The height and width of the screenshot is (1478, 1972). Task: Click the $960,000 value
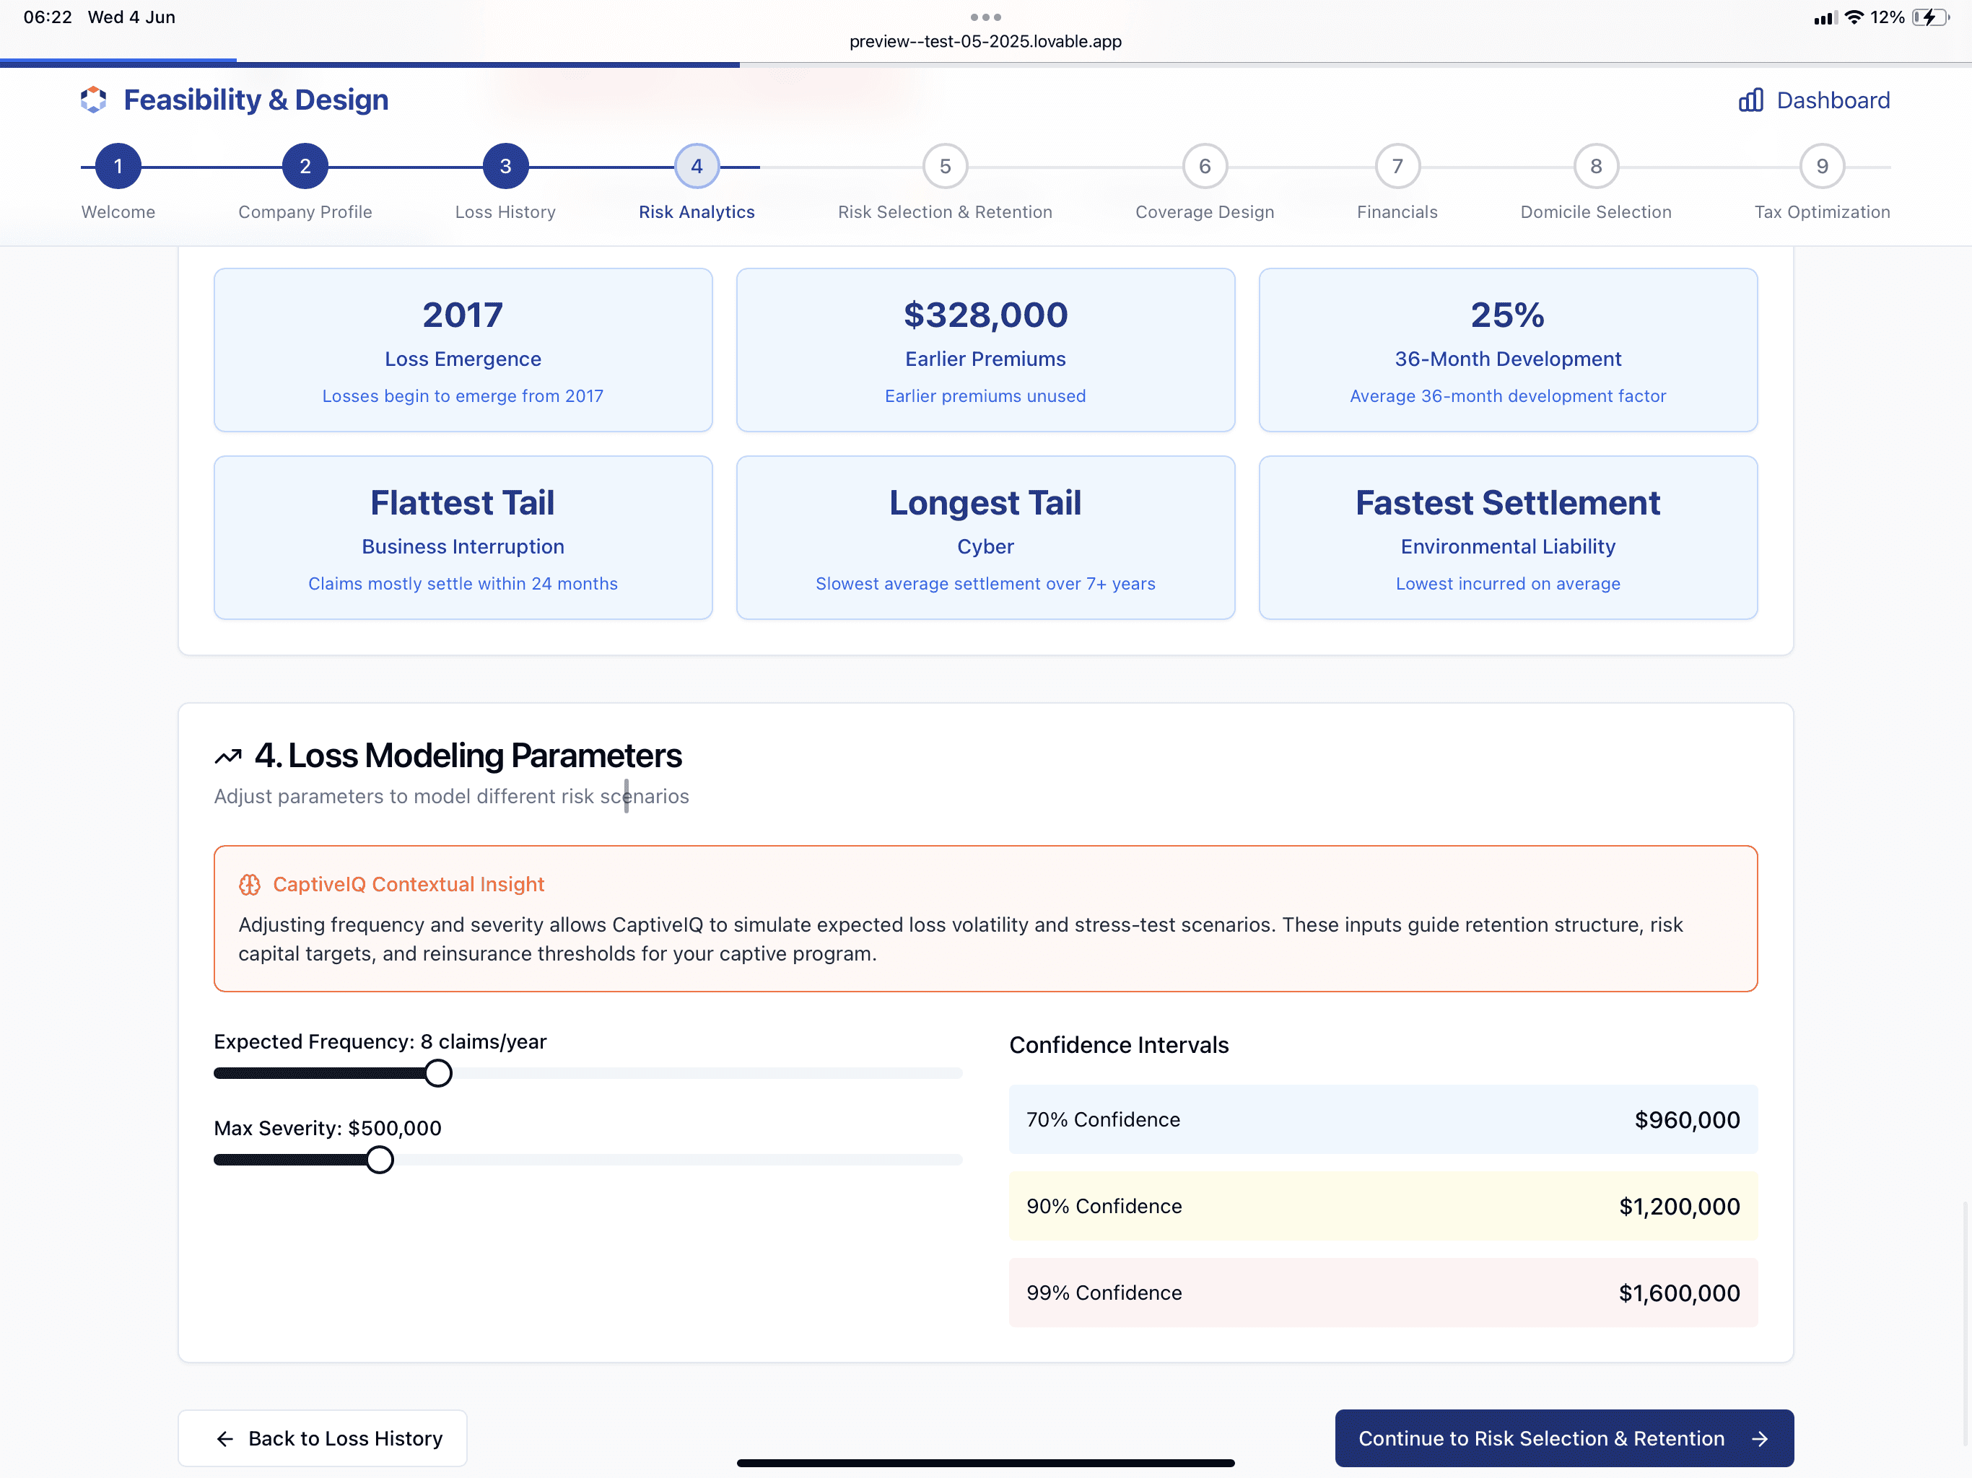[1687, 1119]
